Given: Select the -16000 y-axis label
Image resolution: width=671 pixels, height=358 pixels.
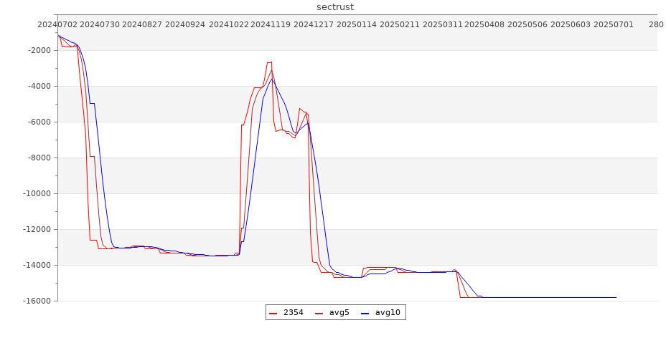Looking at the screenshot, I should click(x=36, y=301).
